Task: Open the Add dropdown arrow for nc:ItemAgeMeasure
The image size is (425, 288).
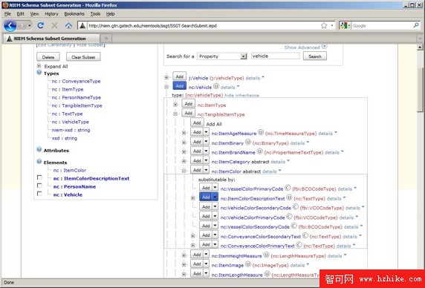Action: [206, 132]
